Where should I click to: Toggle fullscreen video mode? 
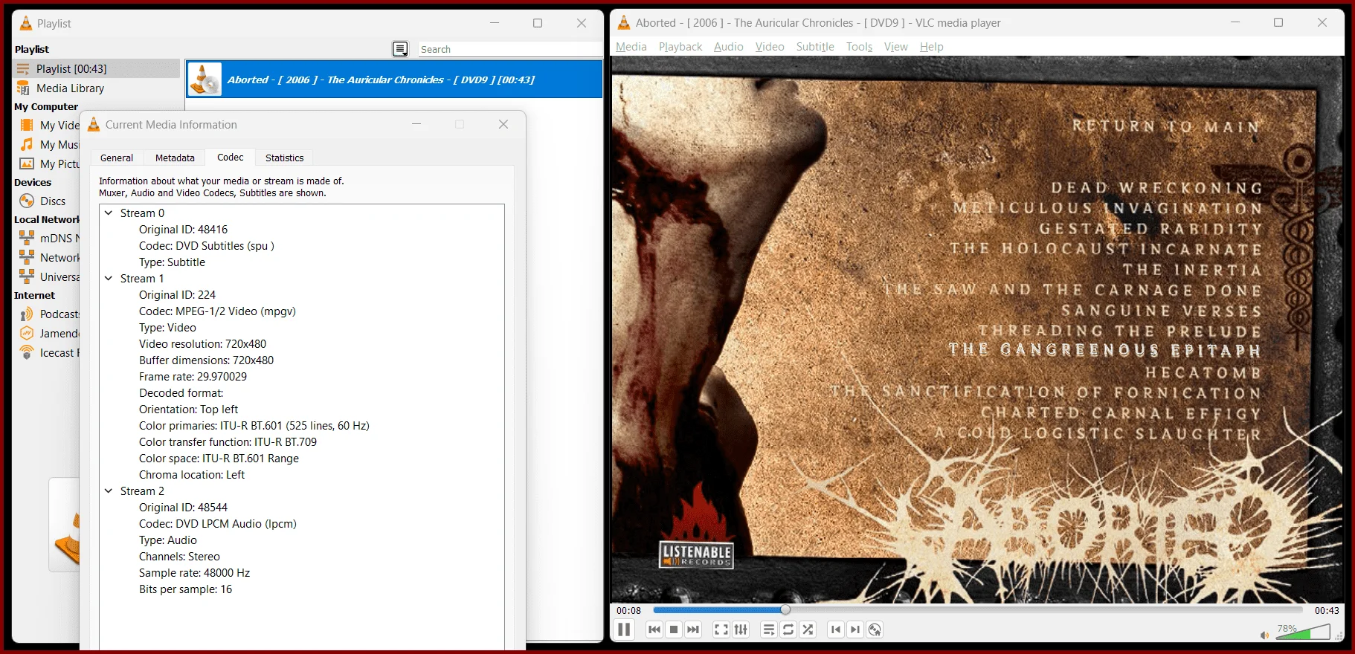(x=721, y=629)
